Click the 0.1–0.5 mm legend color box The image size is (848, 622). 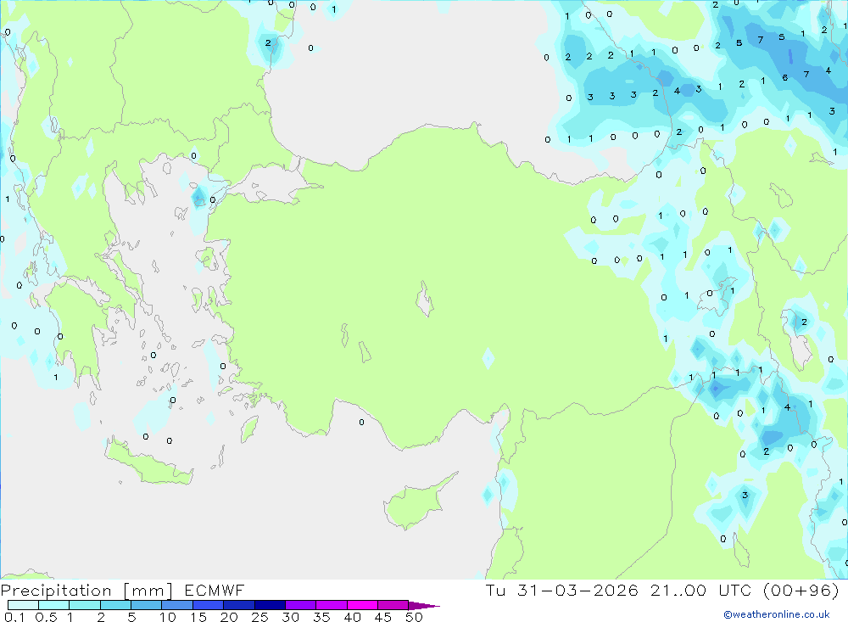coord(23,605)
